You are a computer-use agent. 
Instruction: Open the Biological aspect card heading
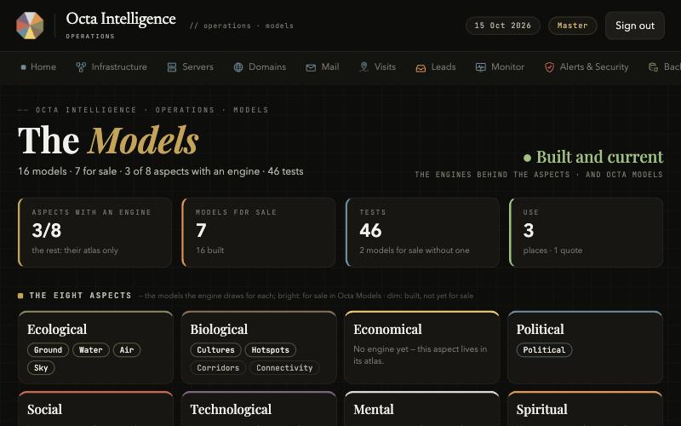[x=219, y=330]
